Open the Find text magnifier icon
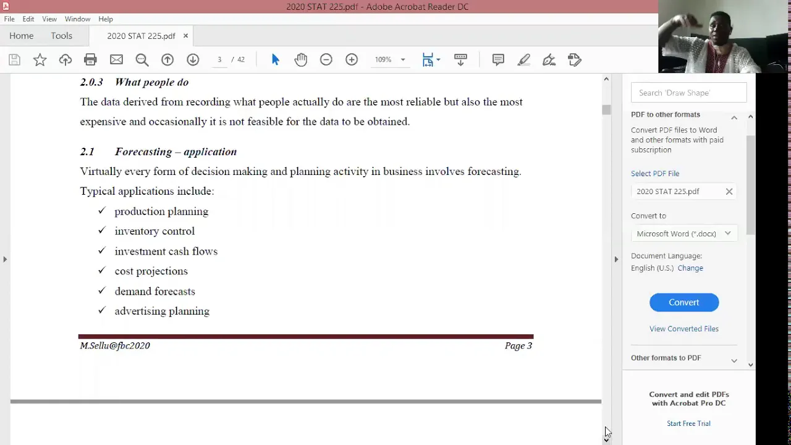791x445 pixels. (x=142, y=60)
